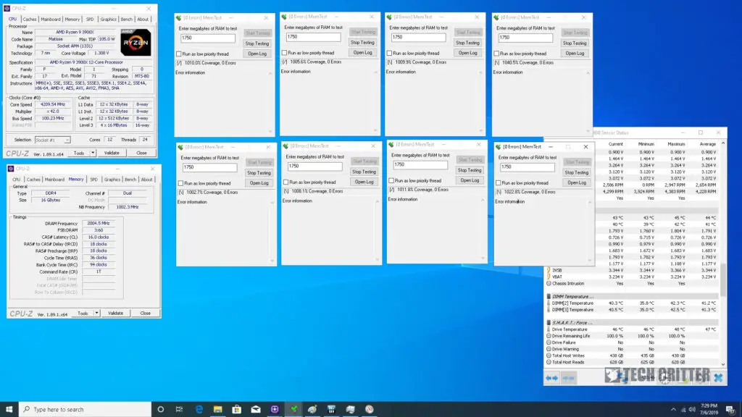Image resolution: width=742 pixels, height=417 pixels.
Task: Open the Action Center notifications icon
Action: 730,410
